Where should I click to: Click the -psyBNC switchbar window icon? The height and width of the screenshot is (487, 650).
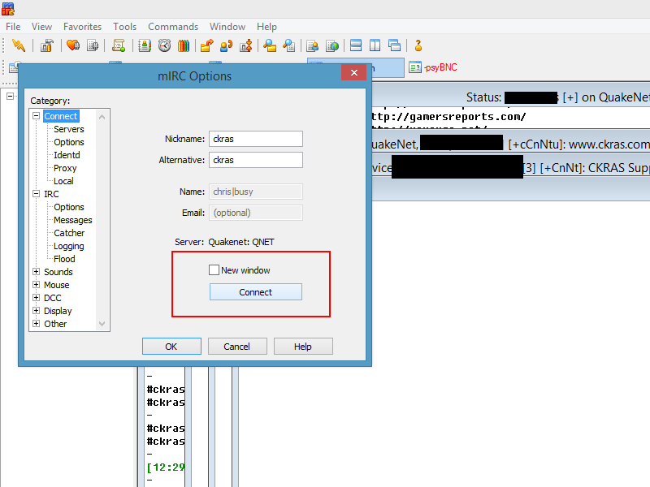pos(415,67)
